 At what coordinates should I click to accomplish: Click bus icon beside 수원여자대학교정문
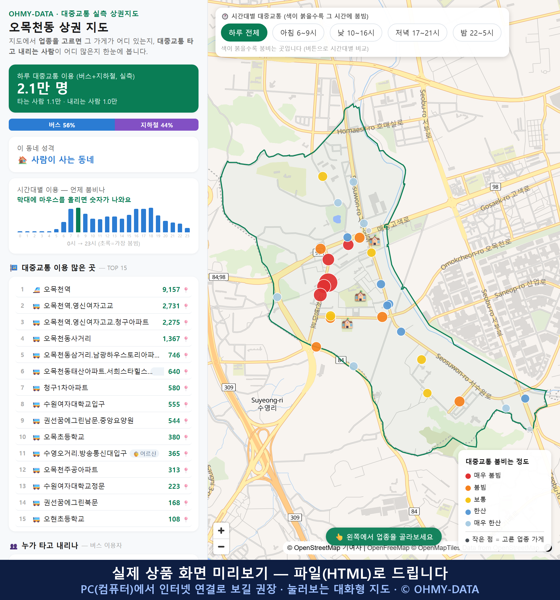click(x=37, y=487)
